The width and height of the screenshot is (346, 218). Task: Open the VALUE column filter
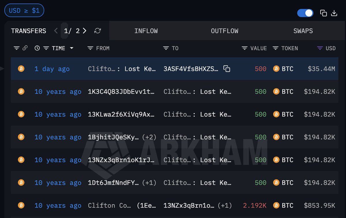pos(245,48)
